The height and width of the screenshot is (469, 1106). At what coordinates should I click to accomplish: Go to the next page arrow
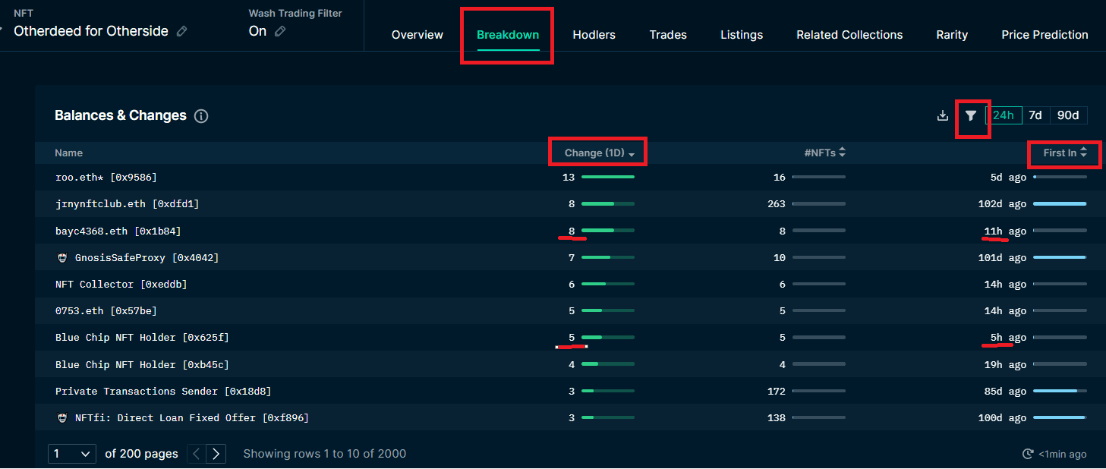click(217, 454)
